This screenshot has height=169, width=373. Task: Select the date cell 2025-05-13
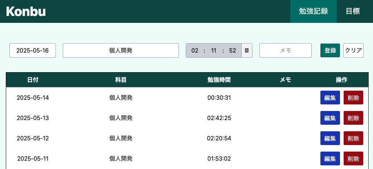click(33, 118)
